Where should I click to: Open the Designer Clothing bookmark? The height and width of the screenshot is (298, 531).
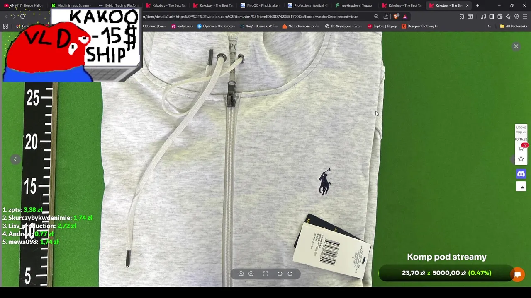(x=420, y=26)
